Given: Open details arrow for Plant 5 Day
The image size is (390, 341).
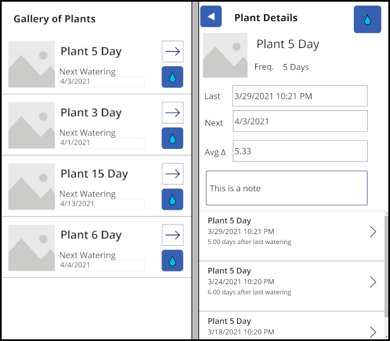Looking at the screenshot, I should [172, 51].
